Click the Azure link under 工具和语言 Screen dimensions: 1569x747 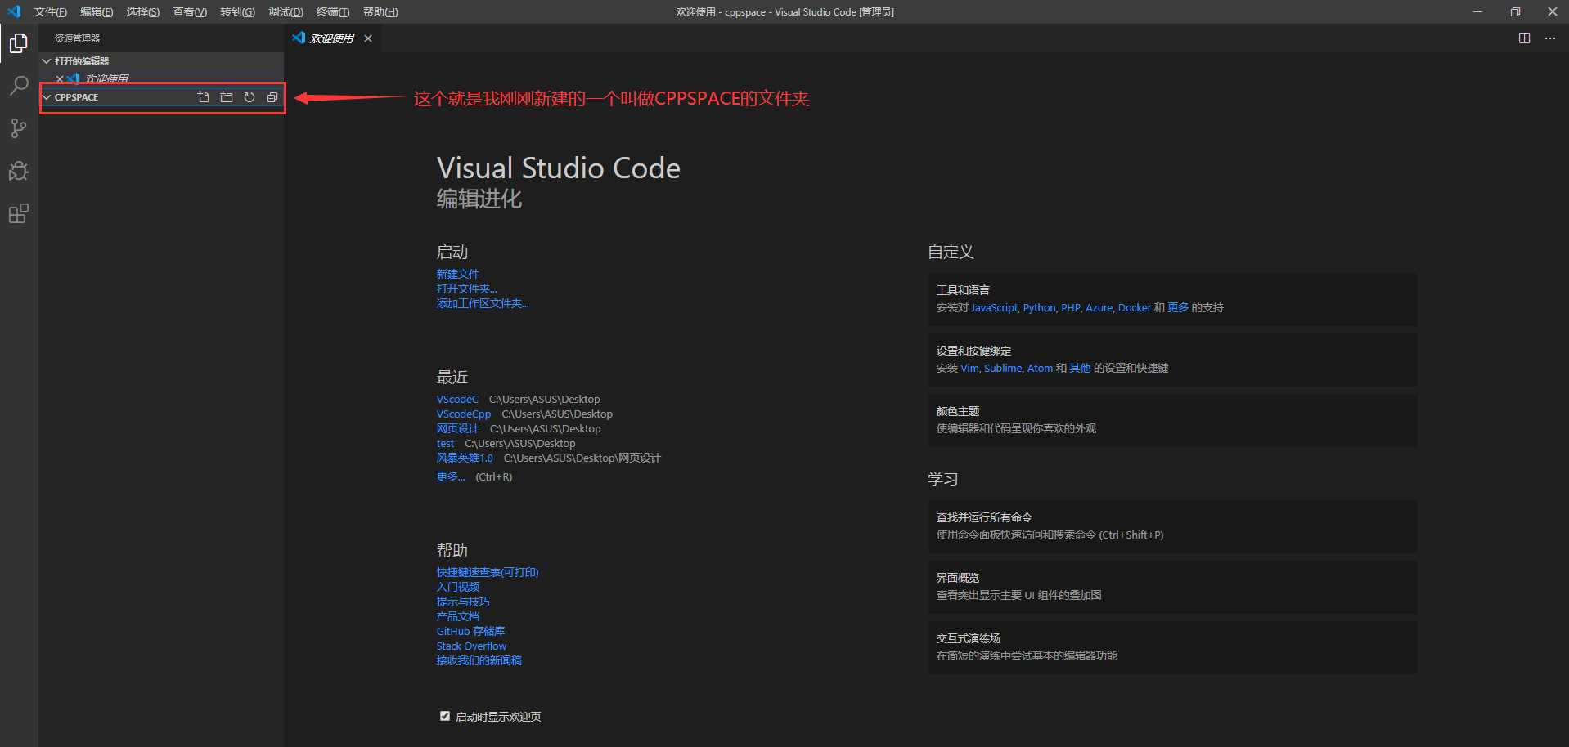[x=1099, y=307]
